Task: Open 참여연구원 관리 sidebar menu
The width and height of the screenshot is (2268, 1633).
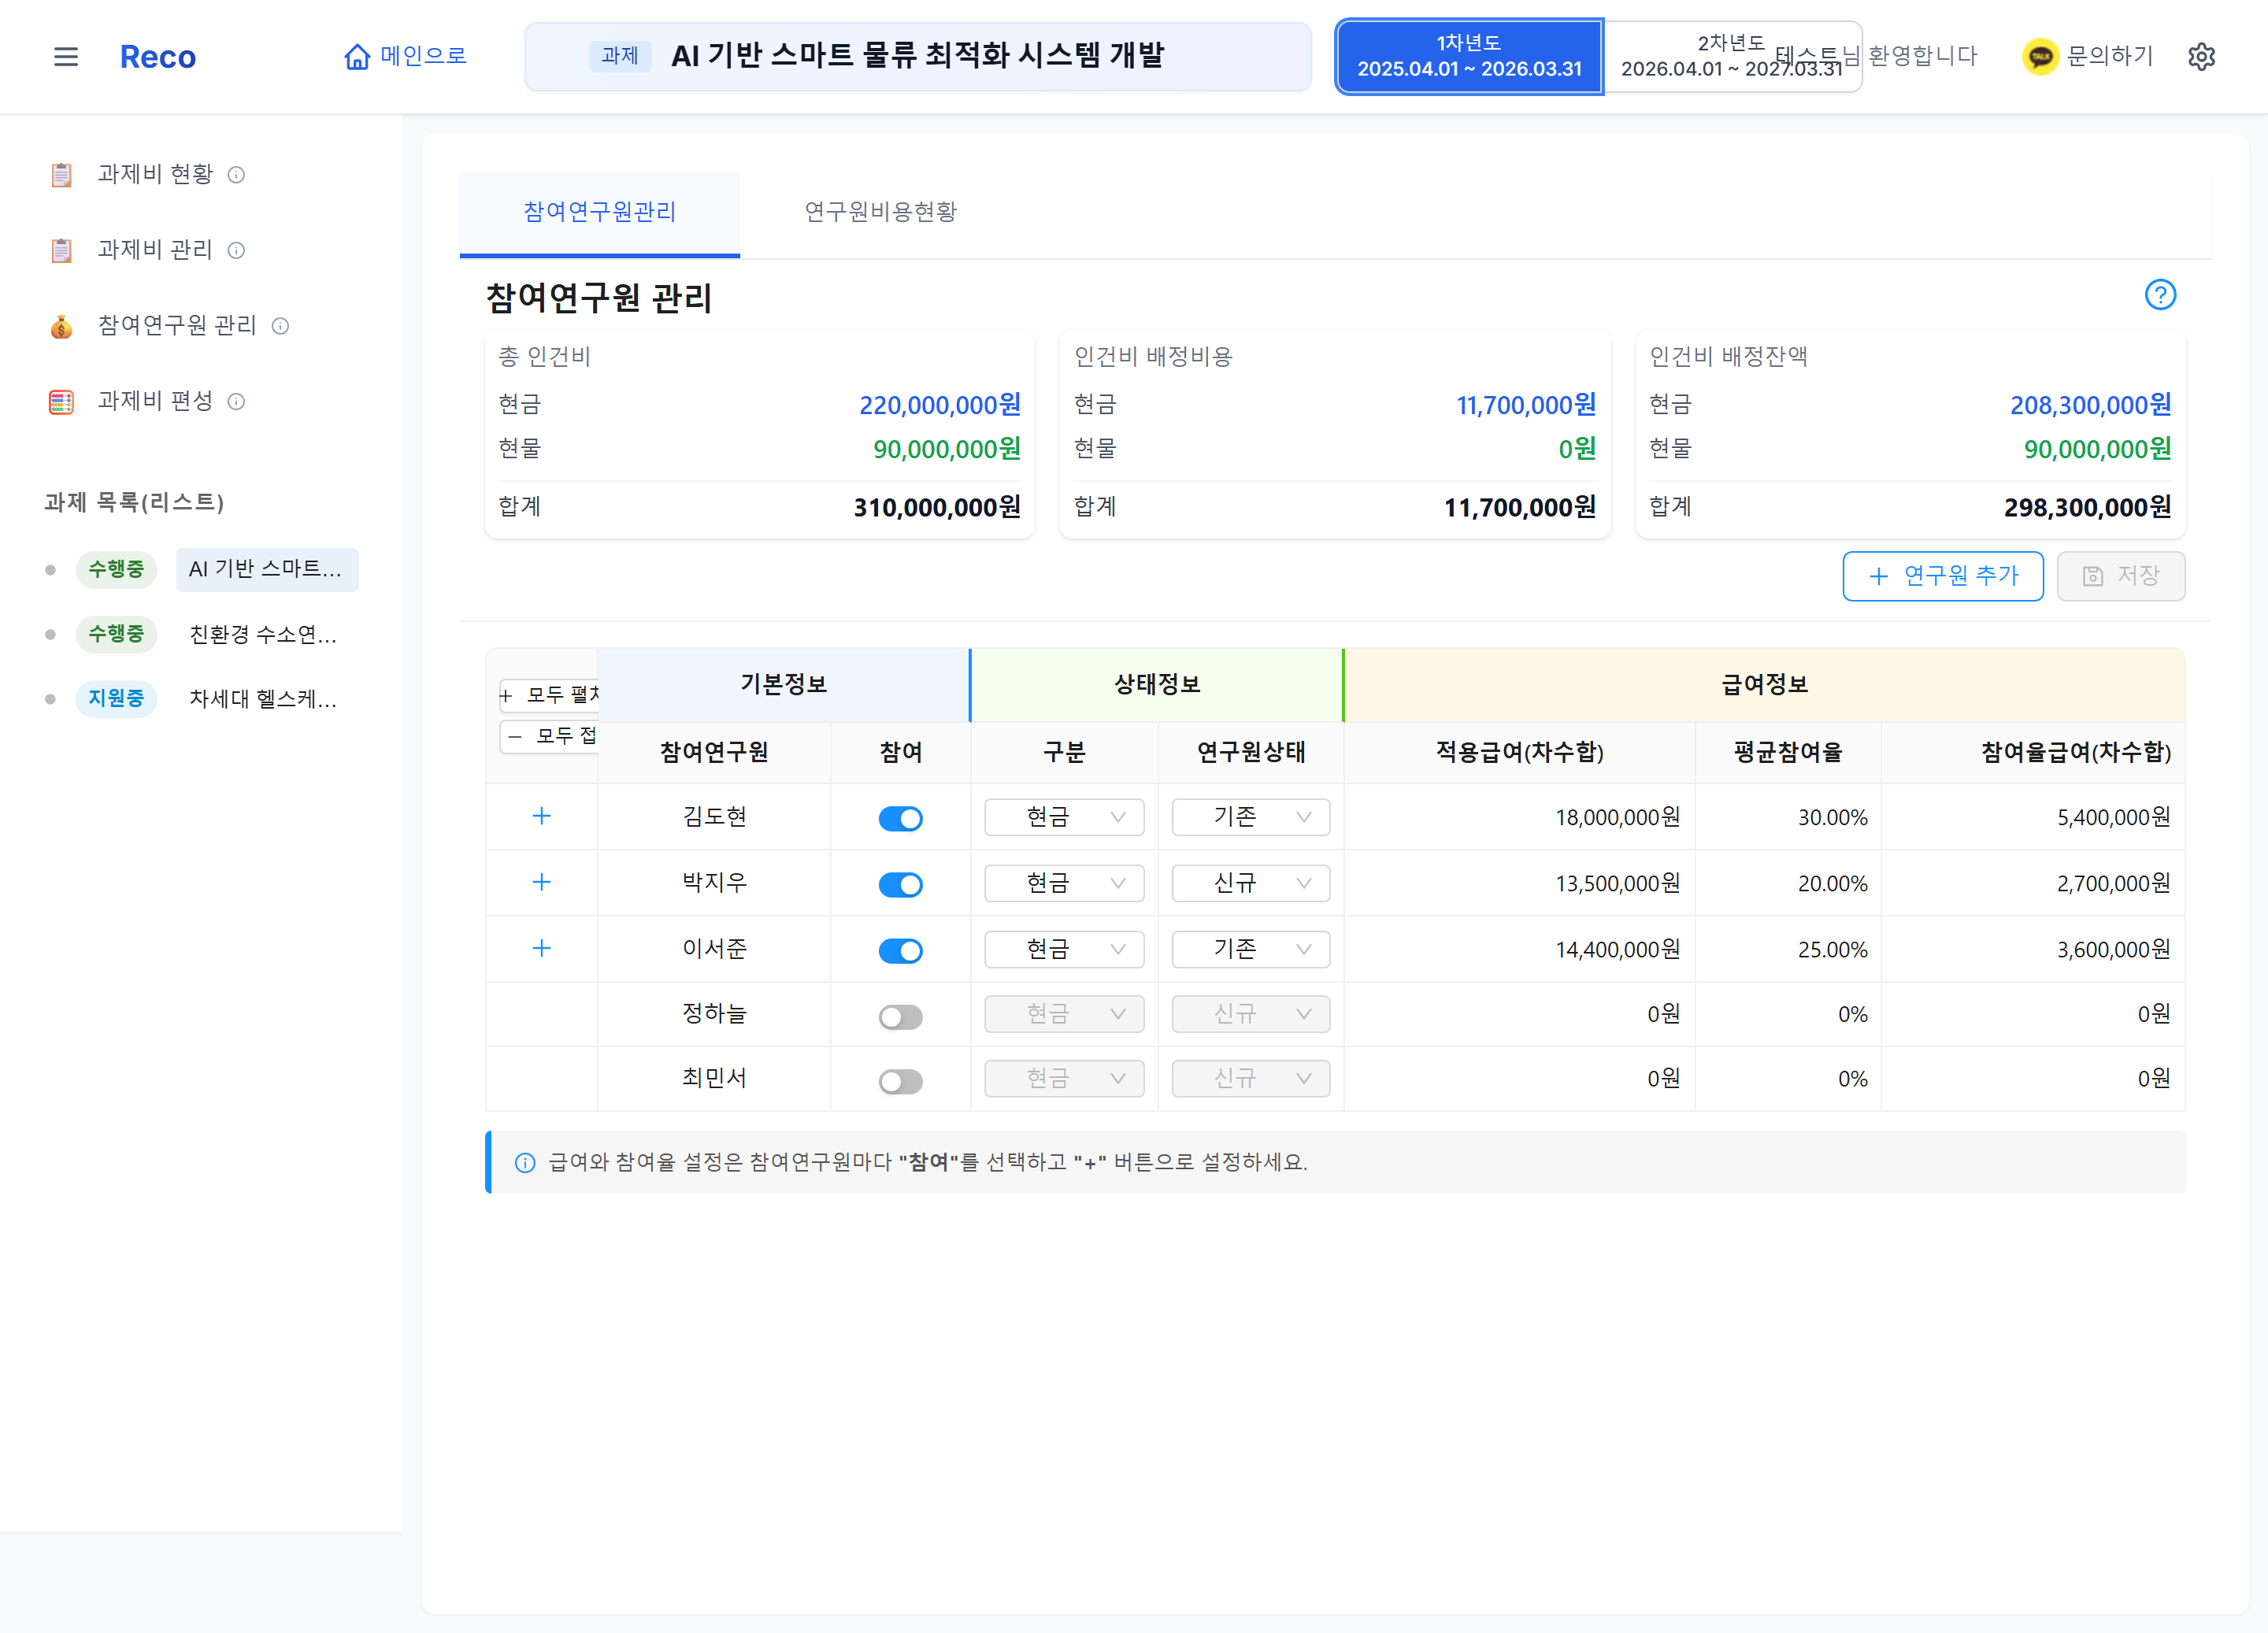Action: (x=177, y=326)
